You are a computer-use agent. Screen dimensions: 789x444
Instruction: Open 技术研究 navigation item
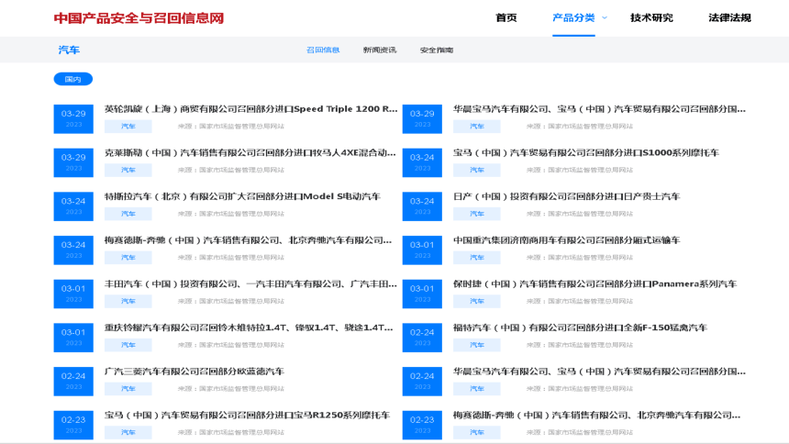pos(651,17)
